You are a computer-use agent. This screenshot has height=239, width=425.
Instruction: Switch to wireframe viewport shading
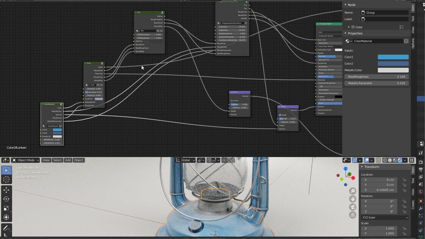coord(385,160)
